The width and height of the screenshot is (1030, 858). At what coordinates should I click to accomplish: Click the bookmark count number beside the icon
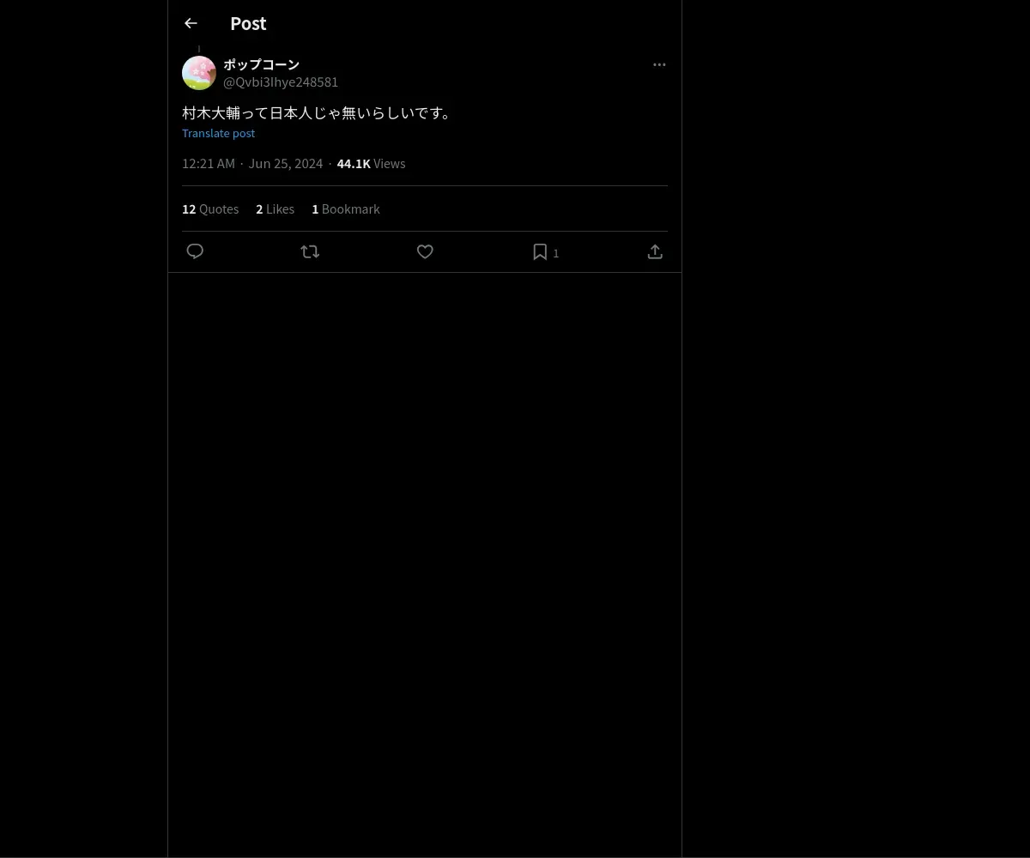(556, 253)
